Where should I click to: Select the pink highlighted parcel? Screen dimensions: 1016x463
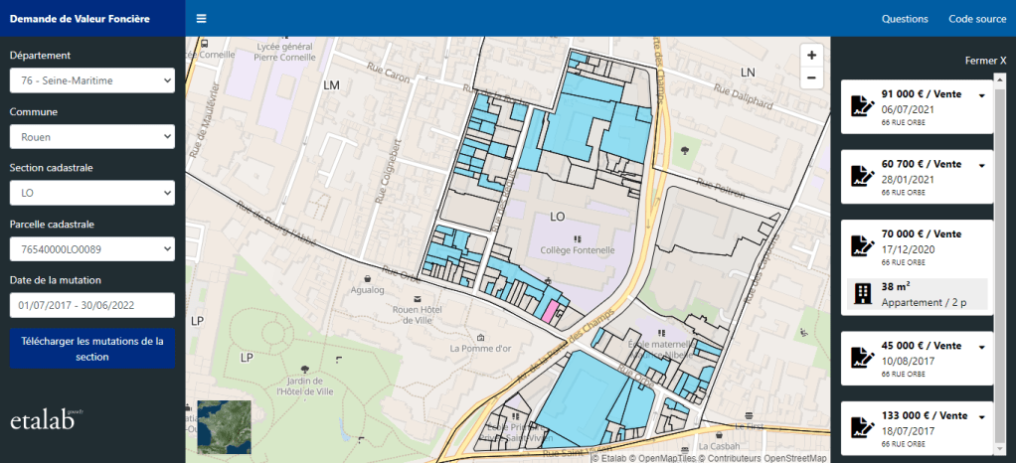548,308
